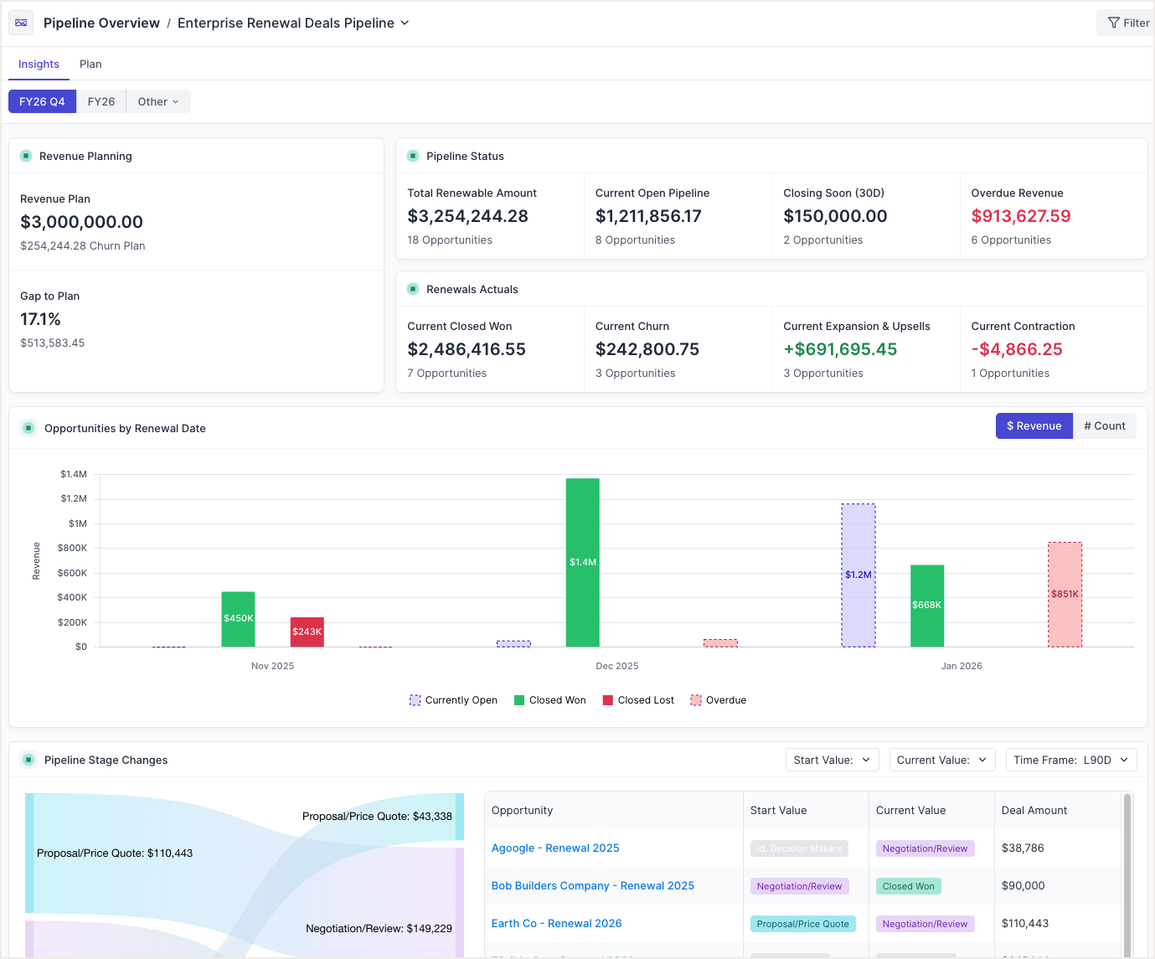Click the Revenue Planning panel icon
Viewport: 1155px width, 959px height.
[26, 156]
